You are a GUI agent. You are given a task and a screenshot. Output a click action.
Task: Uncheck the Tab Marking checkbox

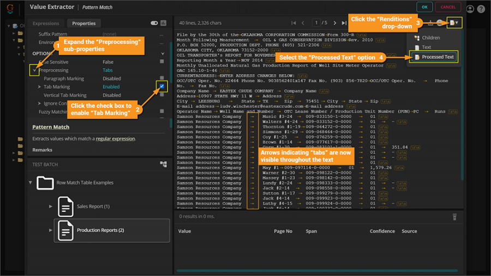162,86
